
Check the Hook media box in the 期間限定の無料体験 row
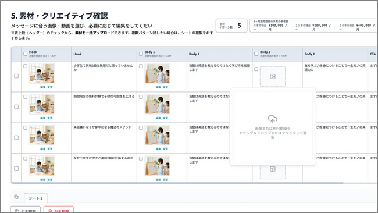(26, 97)
